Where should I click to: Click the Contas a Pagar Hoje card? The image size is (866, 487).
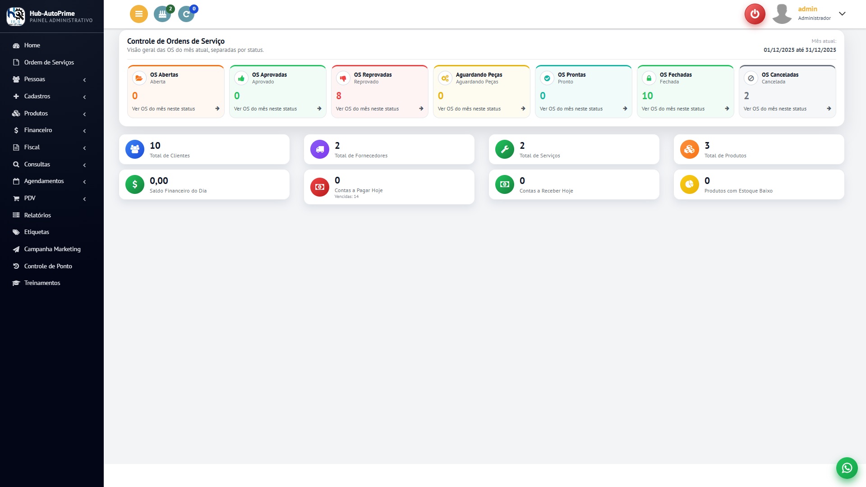389,187
